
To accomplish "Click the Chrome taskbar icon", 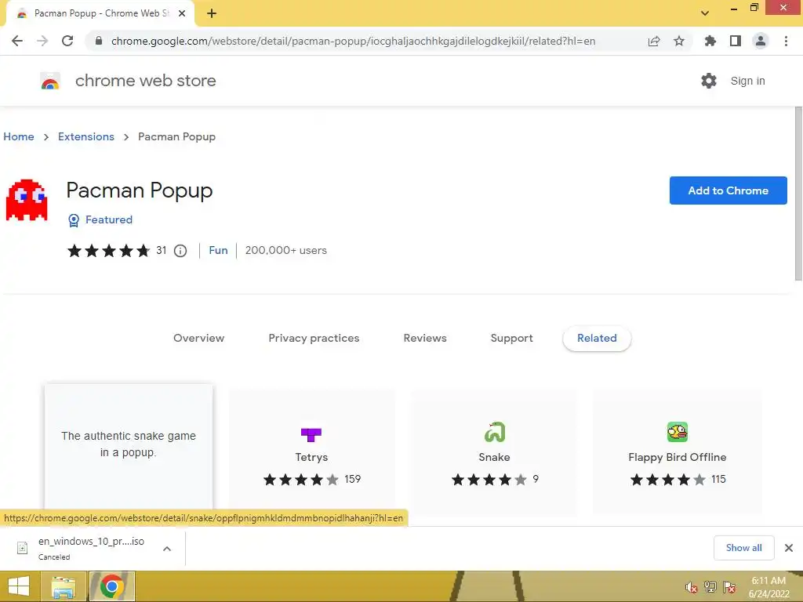I will (x=111, y=586).
